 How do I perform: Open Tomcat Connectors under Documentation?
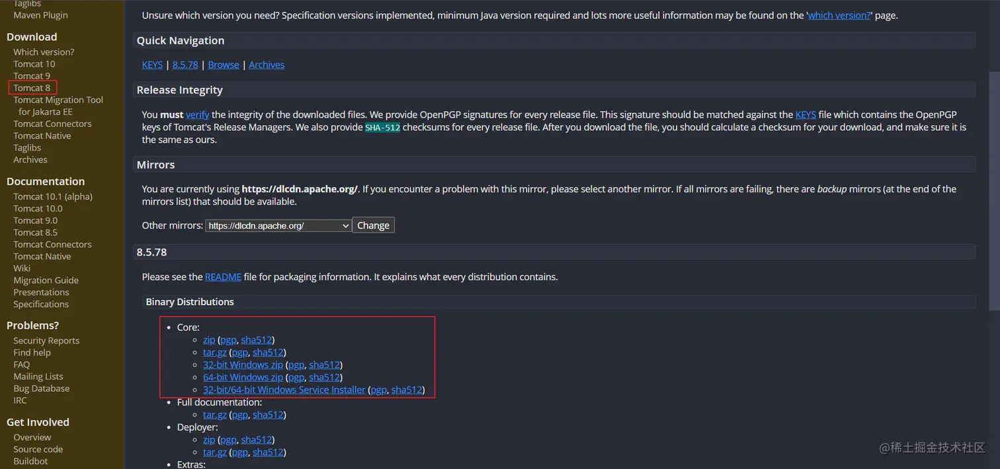pyautogui.click(x=52, y=244)
